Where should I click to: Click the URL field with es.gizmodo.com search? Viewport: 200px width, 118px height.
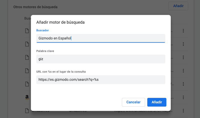[x=101, y=80]
